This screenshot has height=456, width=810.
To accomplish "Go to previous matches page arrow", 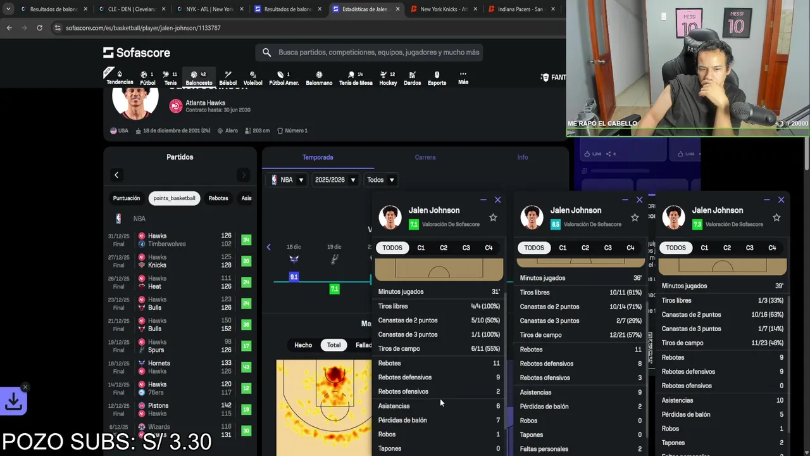I will [x=116, y=175].
